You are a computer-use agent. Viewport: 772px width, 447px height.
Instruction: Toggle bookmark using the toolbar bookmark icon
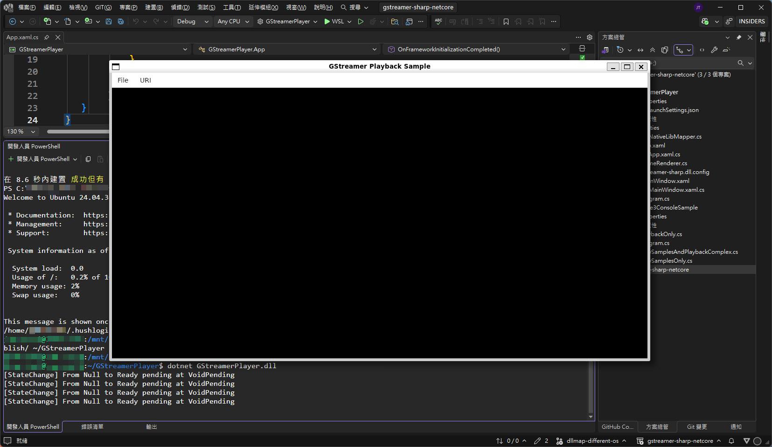[x=506, y=21]
